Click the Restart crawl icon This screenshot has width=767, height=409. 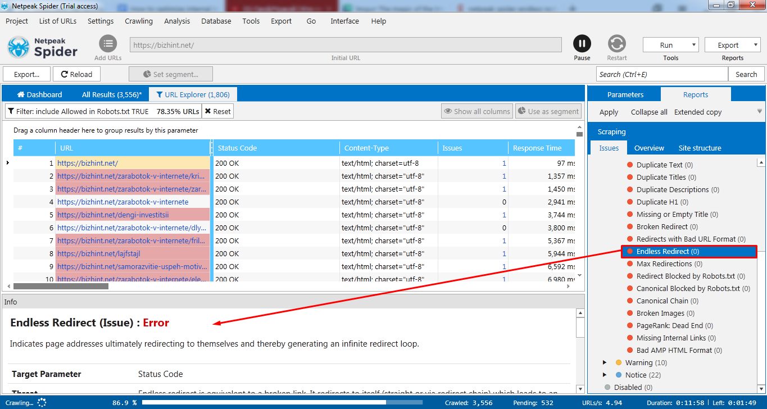pyautogui.click(x=617, y=44)
